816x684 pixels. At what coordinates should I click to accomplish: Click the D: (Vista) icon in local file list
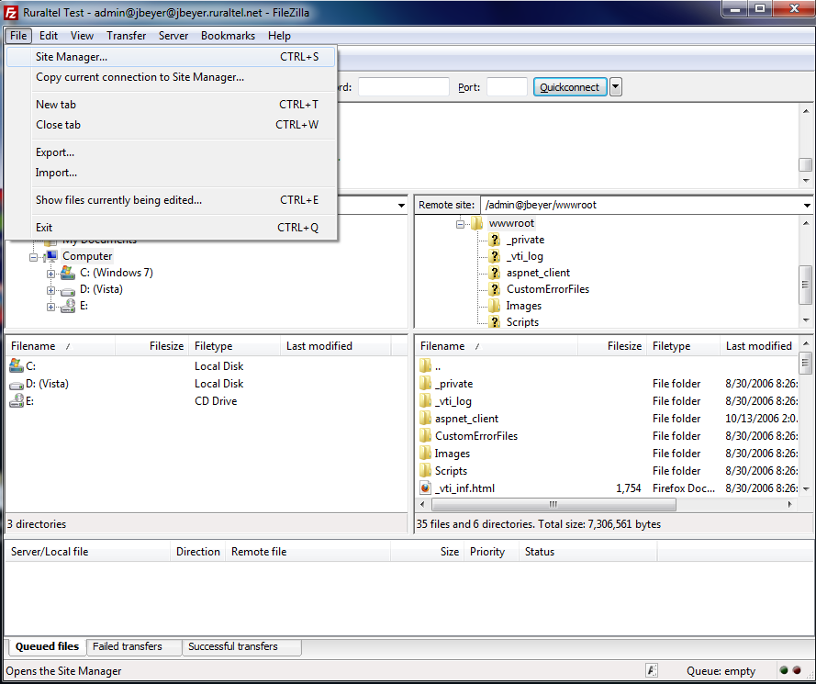click(17, 385)
